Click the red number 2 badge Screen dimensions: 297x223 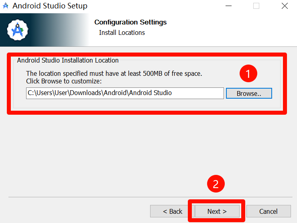[216, 184]
